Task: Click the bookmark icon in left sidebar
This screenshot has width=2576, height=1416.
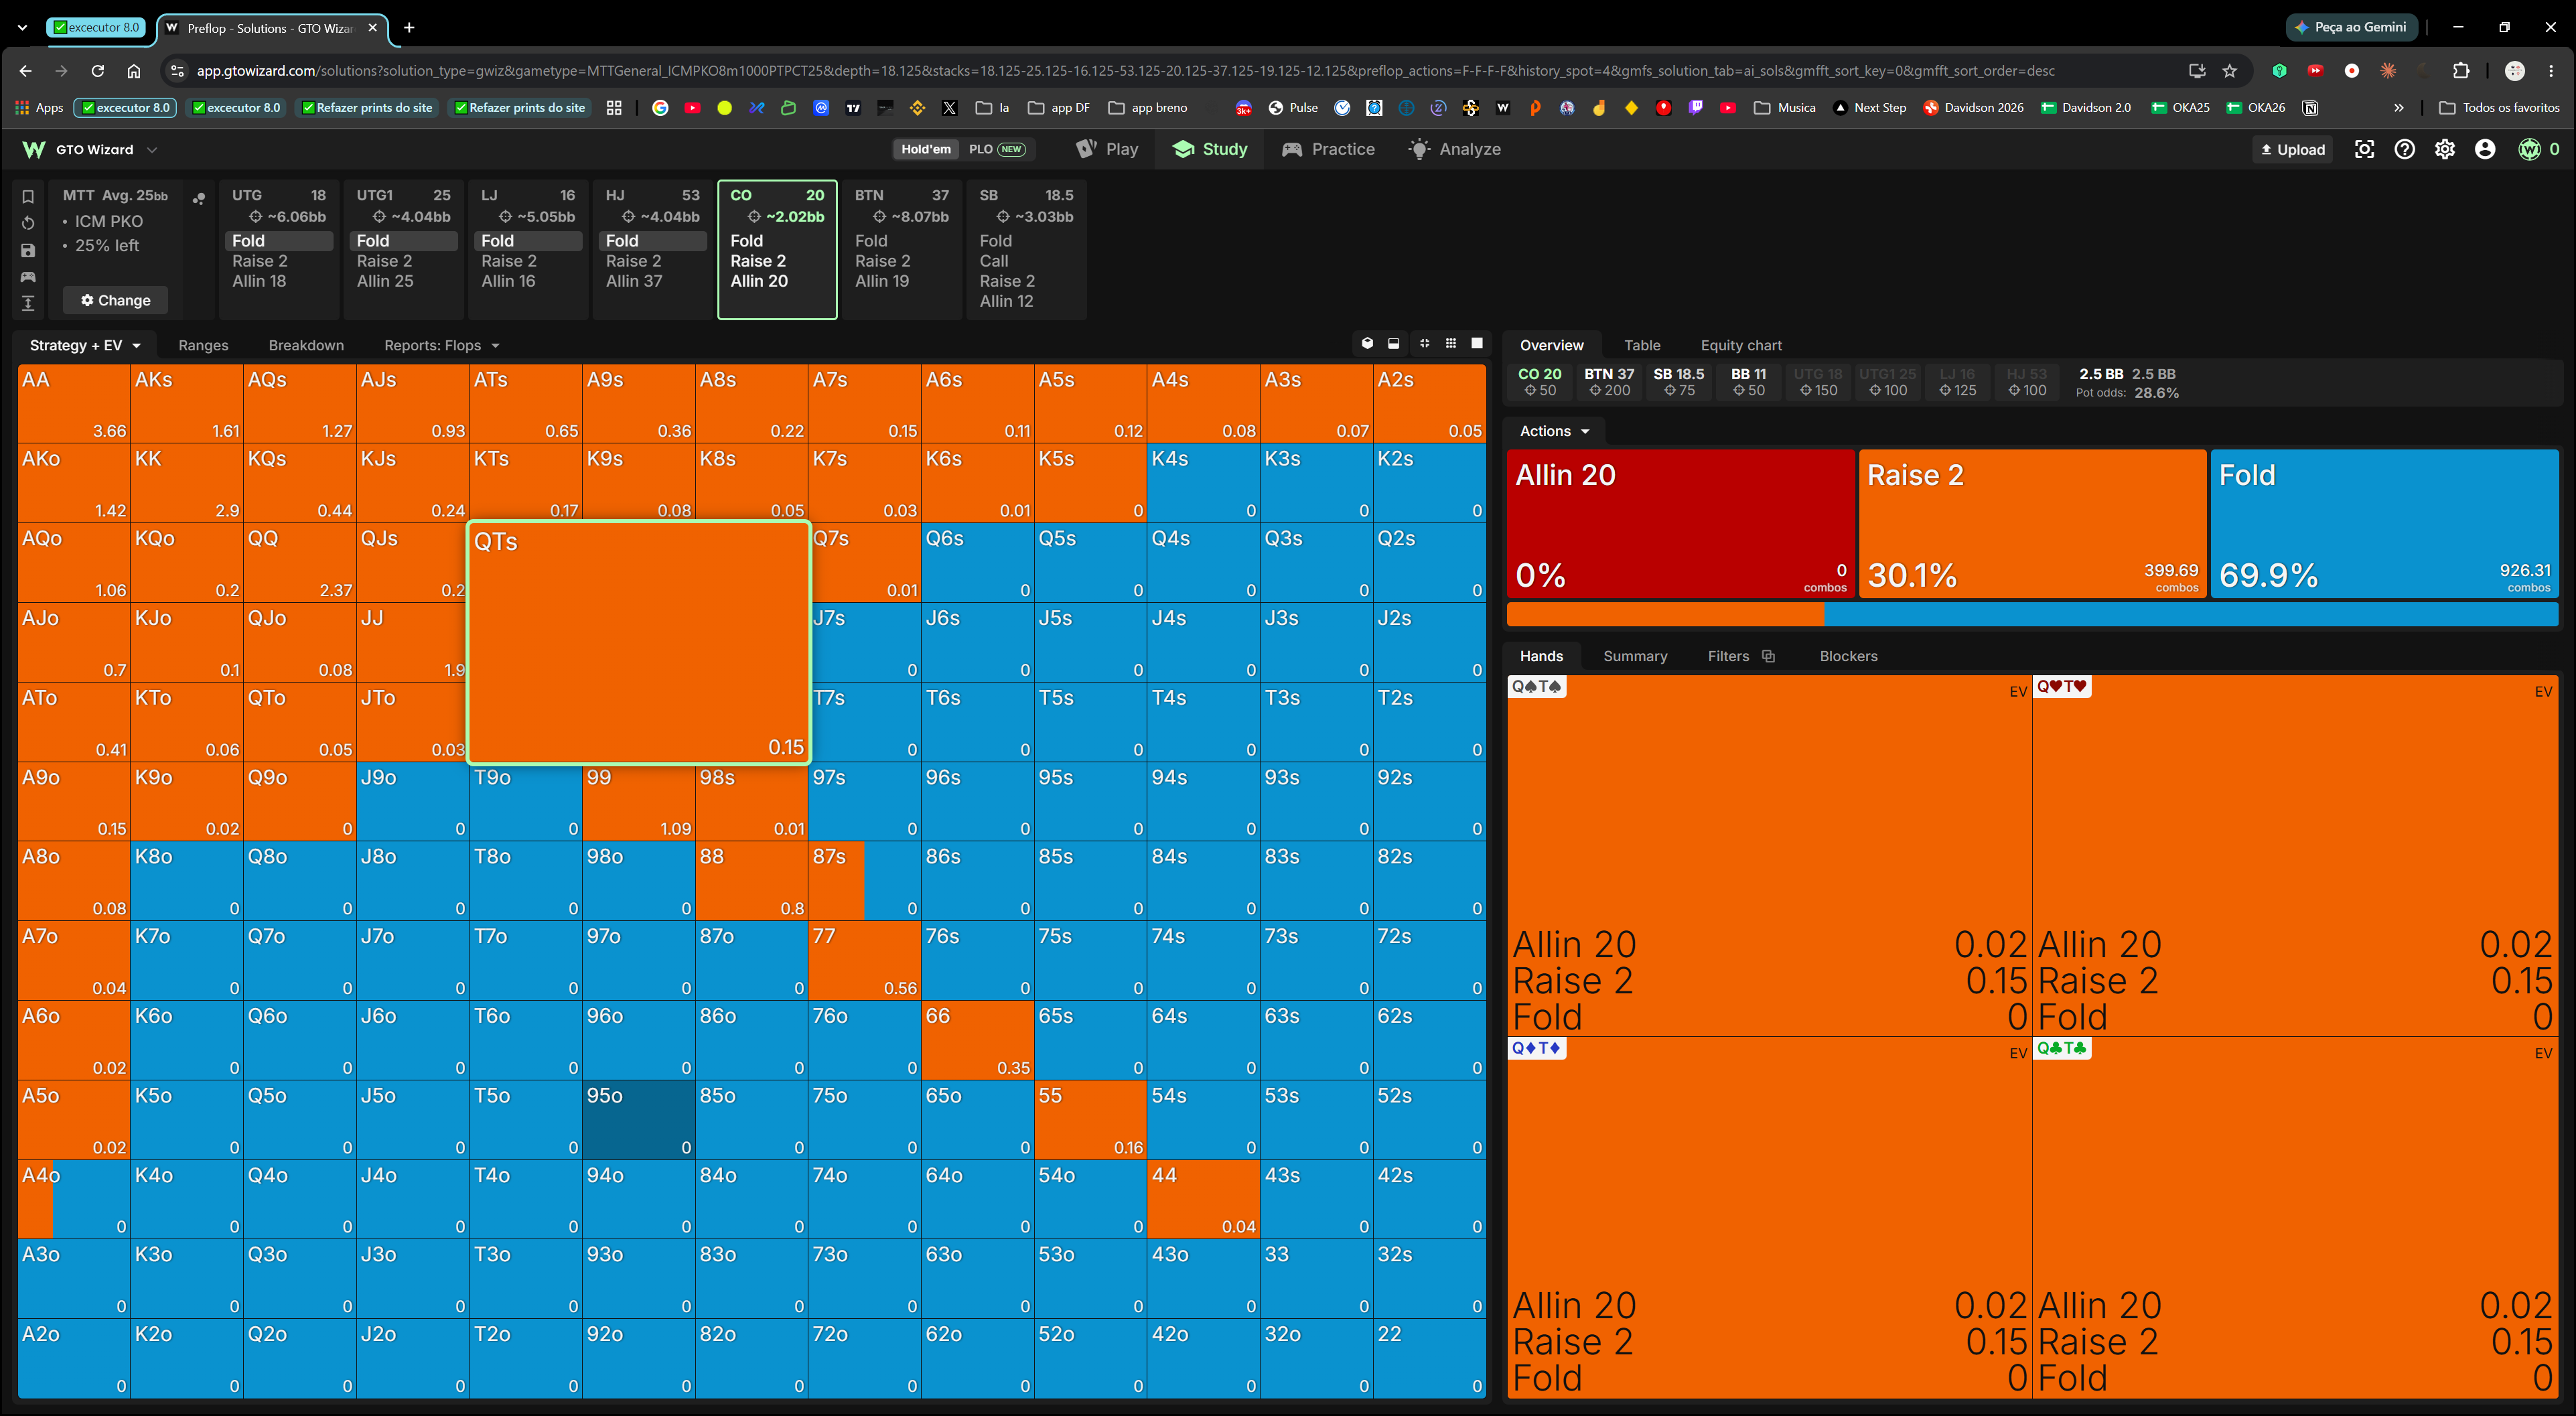Action: coord(28,196)
